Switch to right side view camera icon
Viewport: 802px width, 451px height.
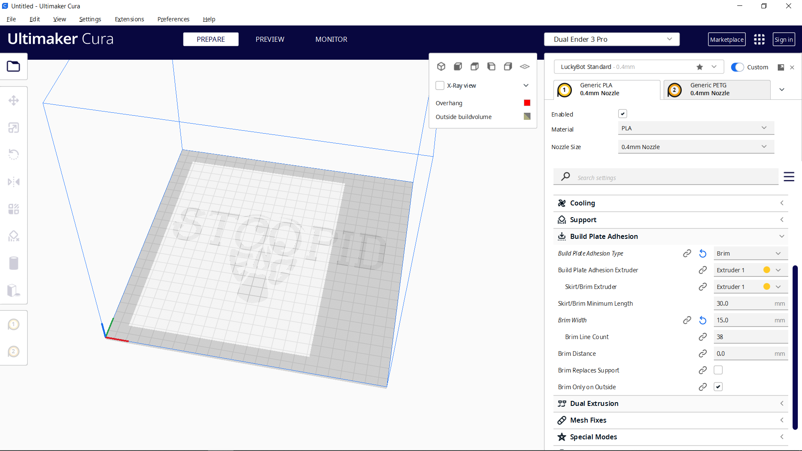(x=508, y=66)
